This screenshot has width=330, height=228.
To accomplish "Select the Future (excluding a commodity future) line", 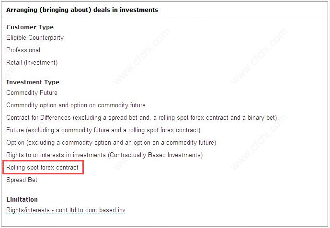I will pos(103,130).
